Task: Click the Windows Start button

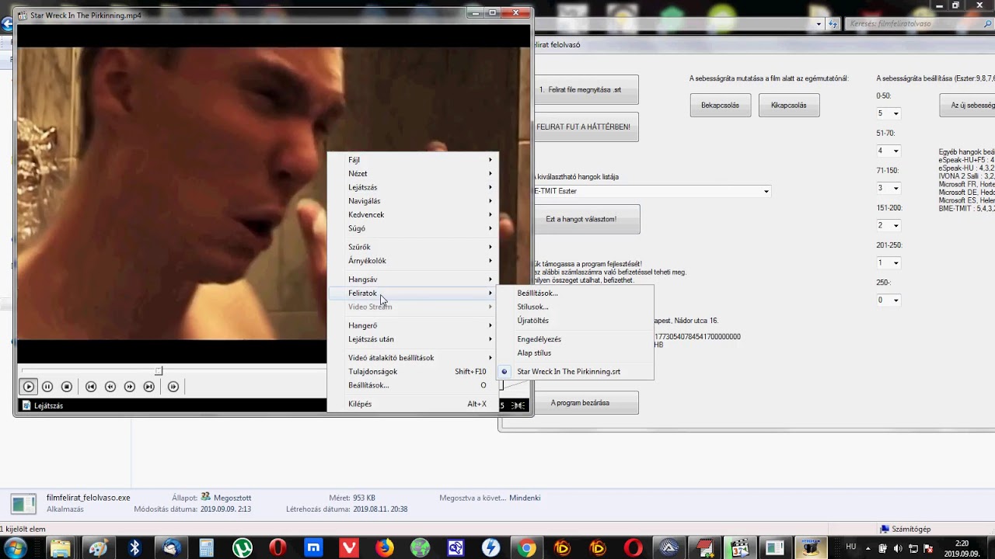Action: [x=14, y=548]
